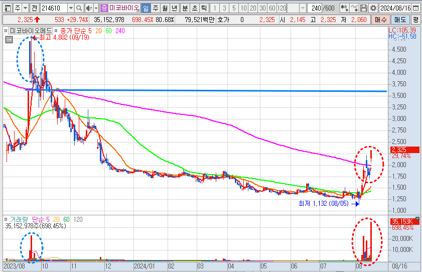The width and height of the screenshot is (422, 272).
Task: Click the 2024/01 label on time axis
Action: pyautogui.click(x=144, y=266)
